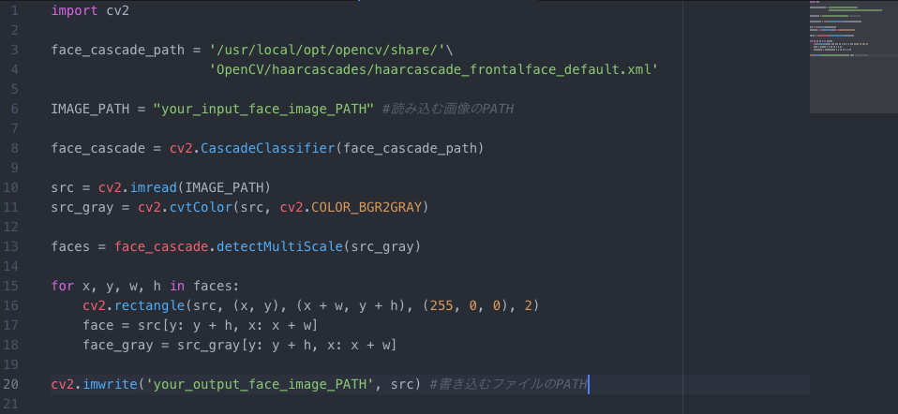Click 'imread' on line 10
898x414 pixels.
pos(154,188)
